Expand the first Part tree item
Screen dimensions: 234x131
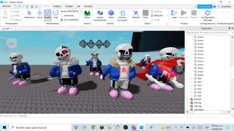pyautogui.click(x=191, y=78)
